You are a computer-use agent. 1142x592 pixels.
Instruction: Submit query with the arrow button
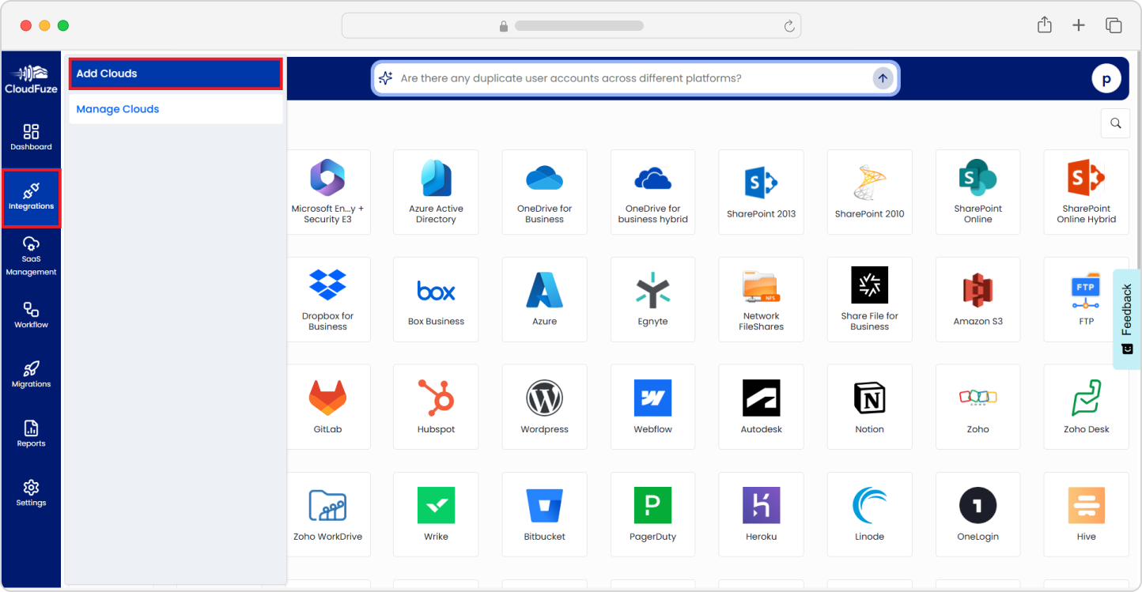(x=883, y=78)
